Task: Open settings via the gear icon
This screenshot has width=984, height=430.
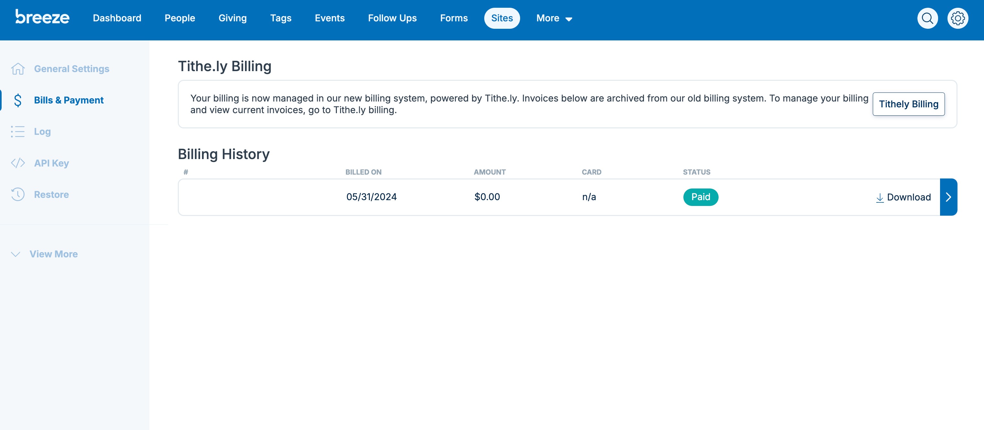Action: 957,18
